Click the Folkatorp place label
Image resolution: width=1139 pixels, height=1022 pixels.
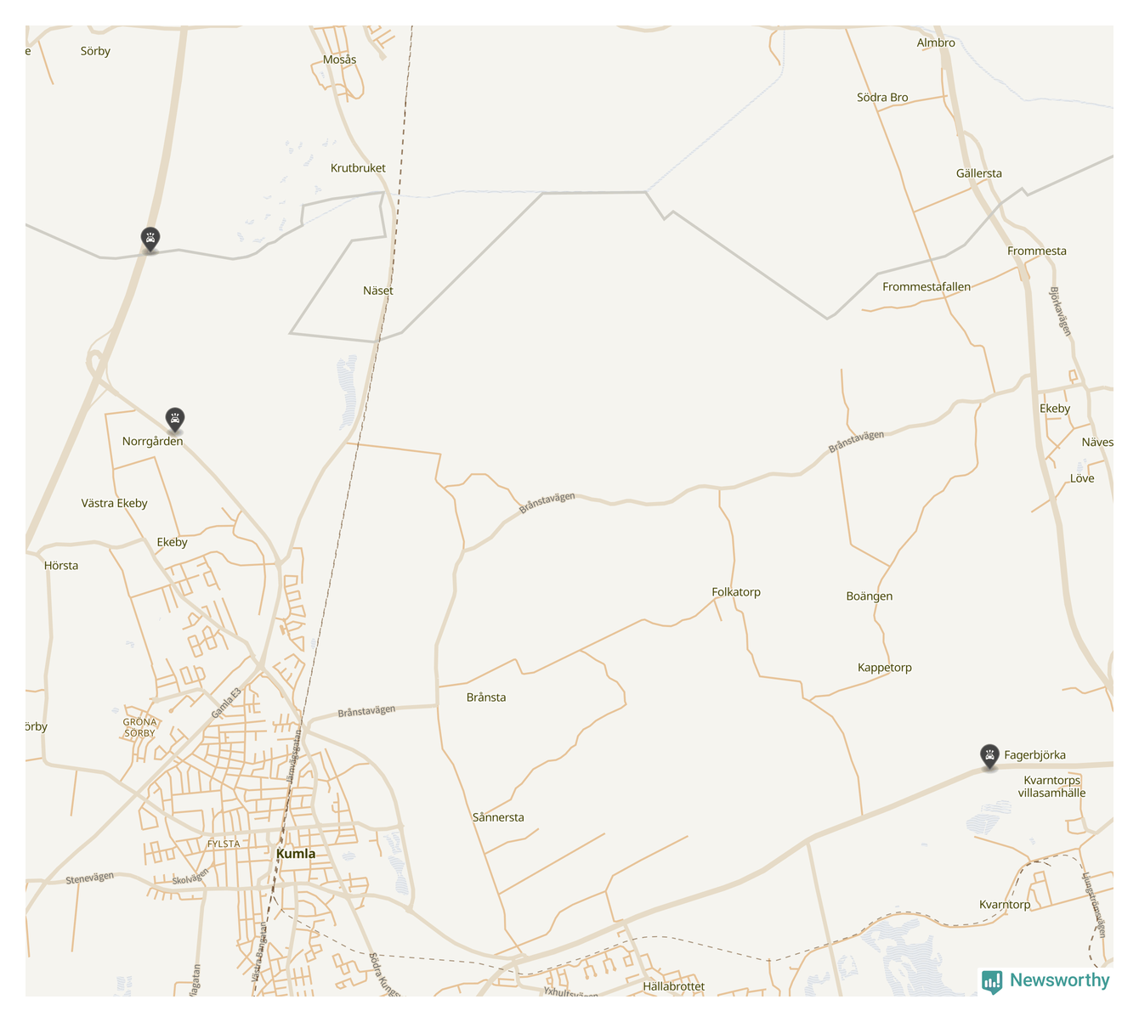coord(736,592)
